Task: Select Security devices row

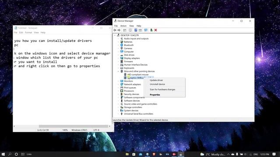Action: tap(131, 94)
